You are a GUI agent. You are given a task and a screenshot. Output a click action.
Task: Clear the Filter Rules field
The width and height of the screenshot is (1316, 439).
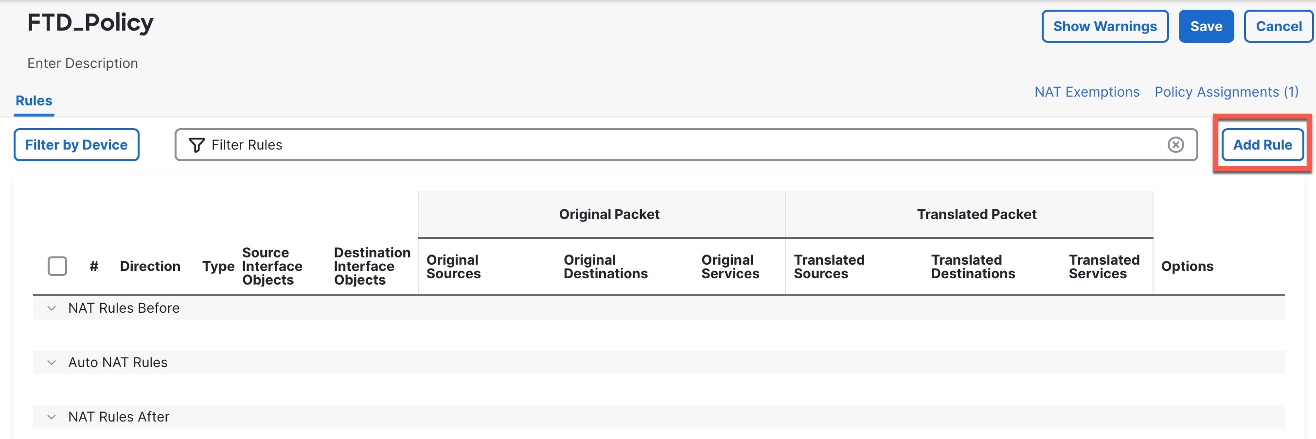point(1175,145)
